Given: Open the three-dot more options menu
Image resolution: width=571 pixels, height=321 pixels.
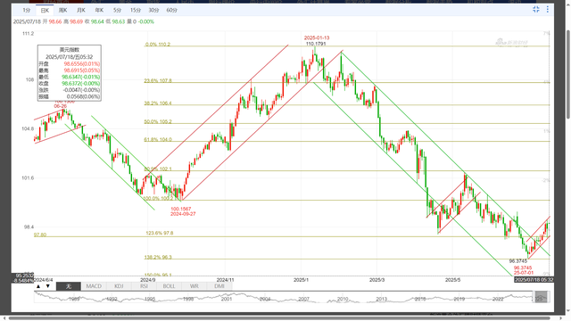Looking at the screenshot, I should (x=547, y=10).
